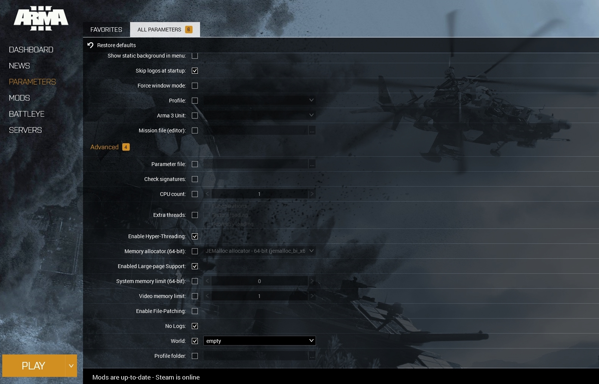This screenshot has height=384, width=599.
Task: Increase the CPU count value
Action: point(312,194)
